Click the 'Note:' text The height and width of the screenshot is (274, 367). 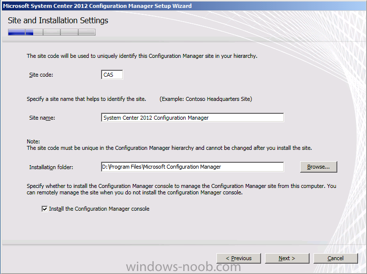coord(33,141)
